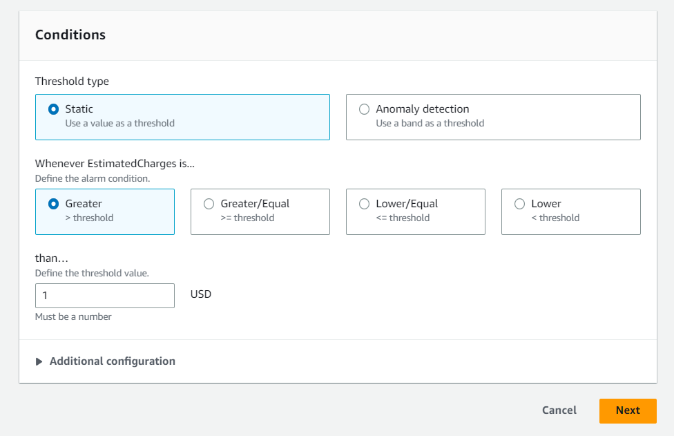Click 'Use a band as a threshold' description
The image size is (674, 436).
click(x=430, y=124)
